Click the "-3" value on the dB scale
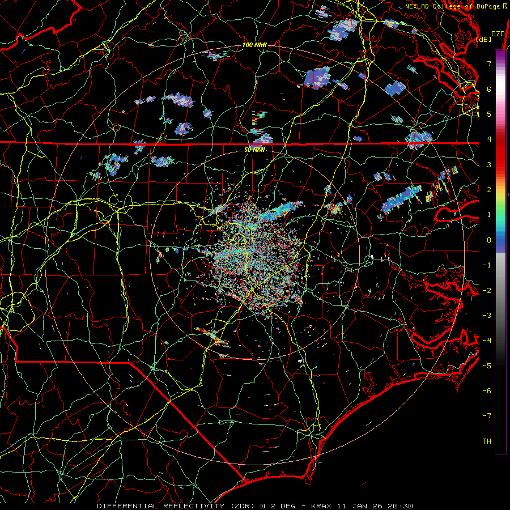The width and height of the screenshot is (510, 510). click(x=487, y=315)
